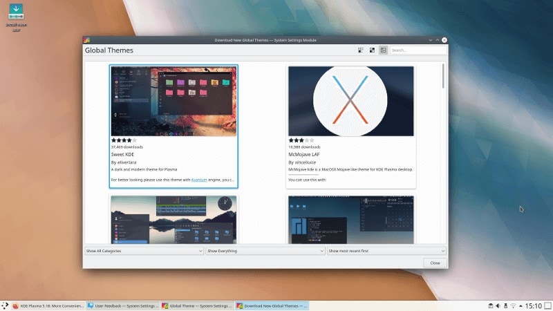Click the '37,469 downloads' text
553x311 pixels.
coord(127,147)
